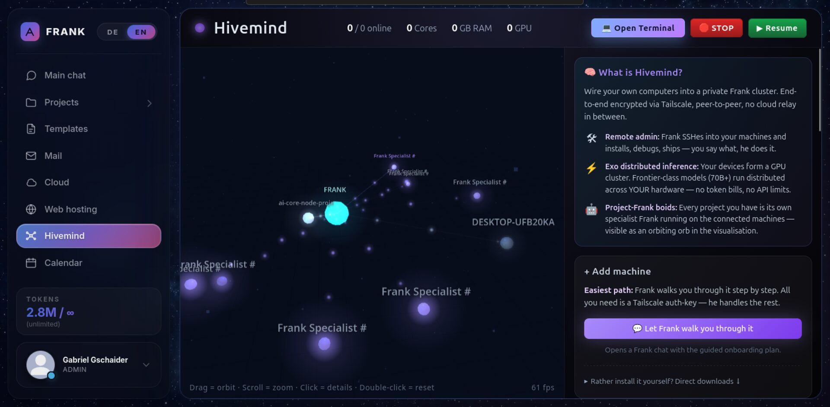Expand the Gabriel Gschaider user menu chevron
This screenshot has width=830, height=407.
click(146, 365)
